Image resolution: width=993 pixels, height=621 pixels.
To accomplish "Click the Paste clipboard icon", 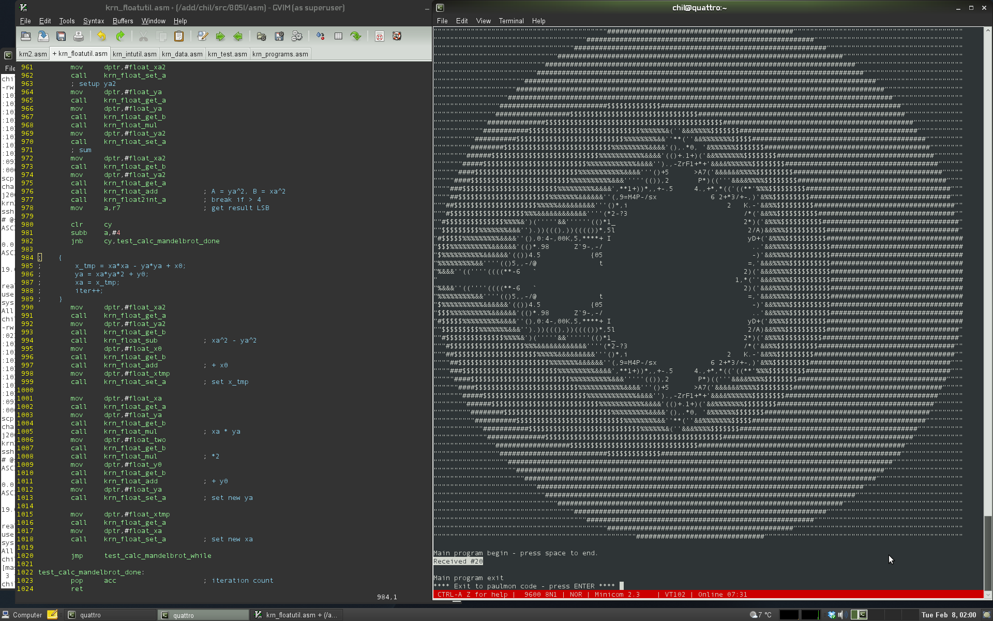I will pyautogui.click(x=179, y=36).
